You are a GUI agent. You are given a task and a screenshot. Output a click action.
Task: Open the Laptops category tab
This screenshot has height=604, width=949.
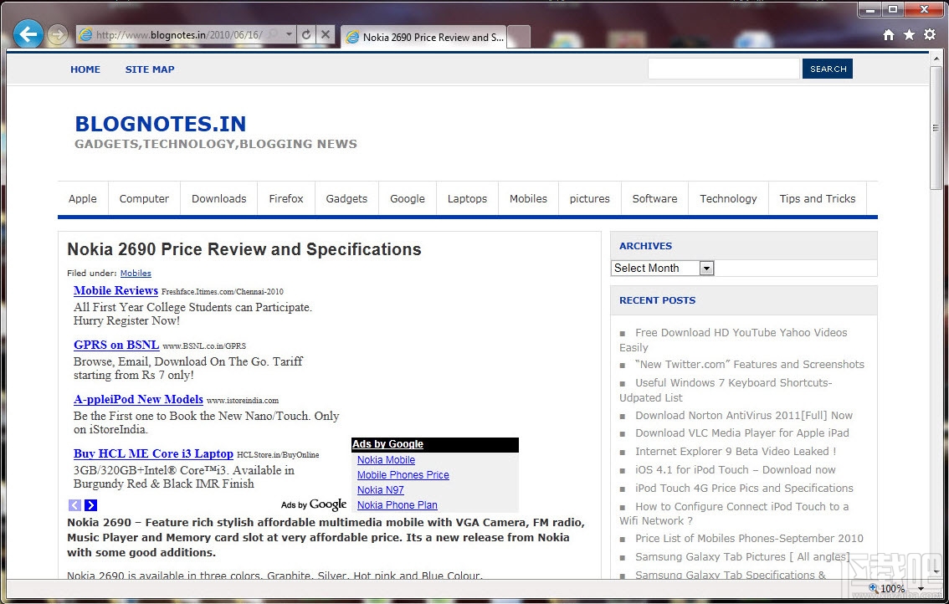(467, 198)
